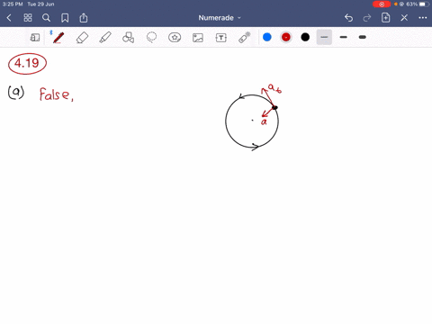Image resolution: width=432 pixels, height=324 pixels.
Task: Tap the screen recording indicator
Action: tap(382, 4)
